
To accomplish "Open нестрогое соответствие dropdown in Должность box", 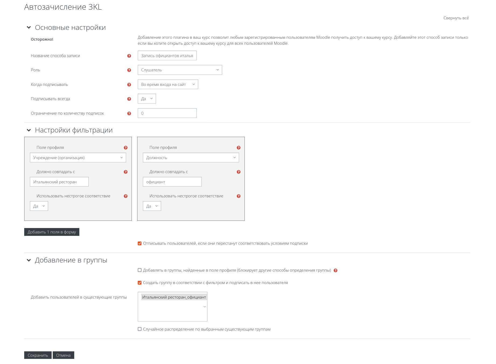I will pos(152,206).
